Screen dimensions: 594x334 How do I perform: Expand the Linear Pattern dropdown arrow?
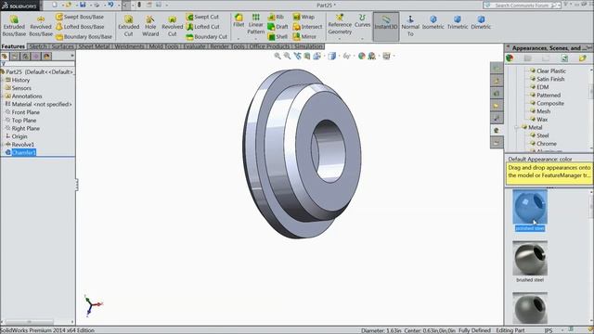(256, 39)
